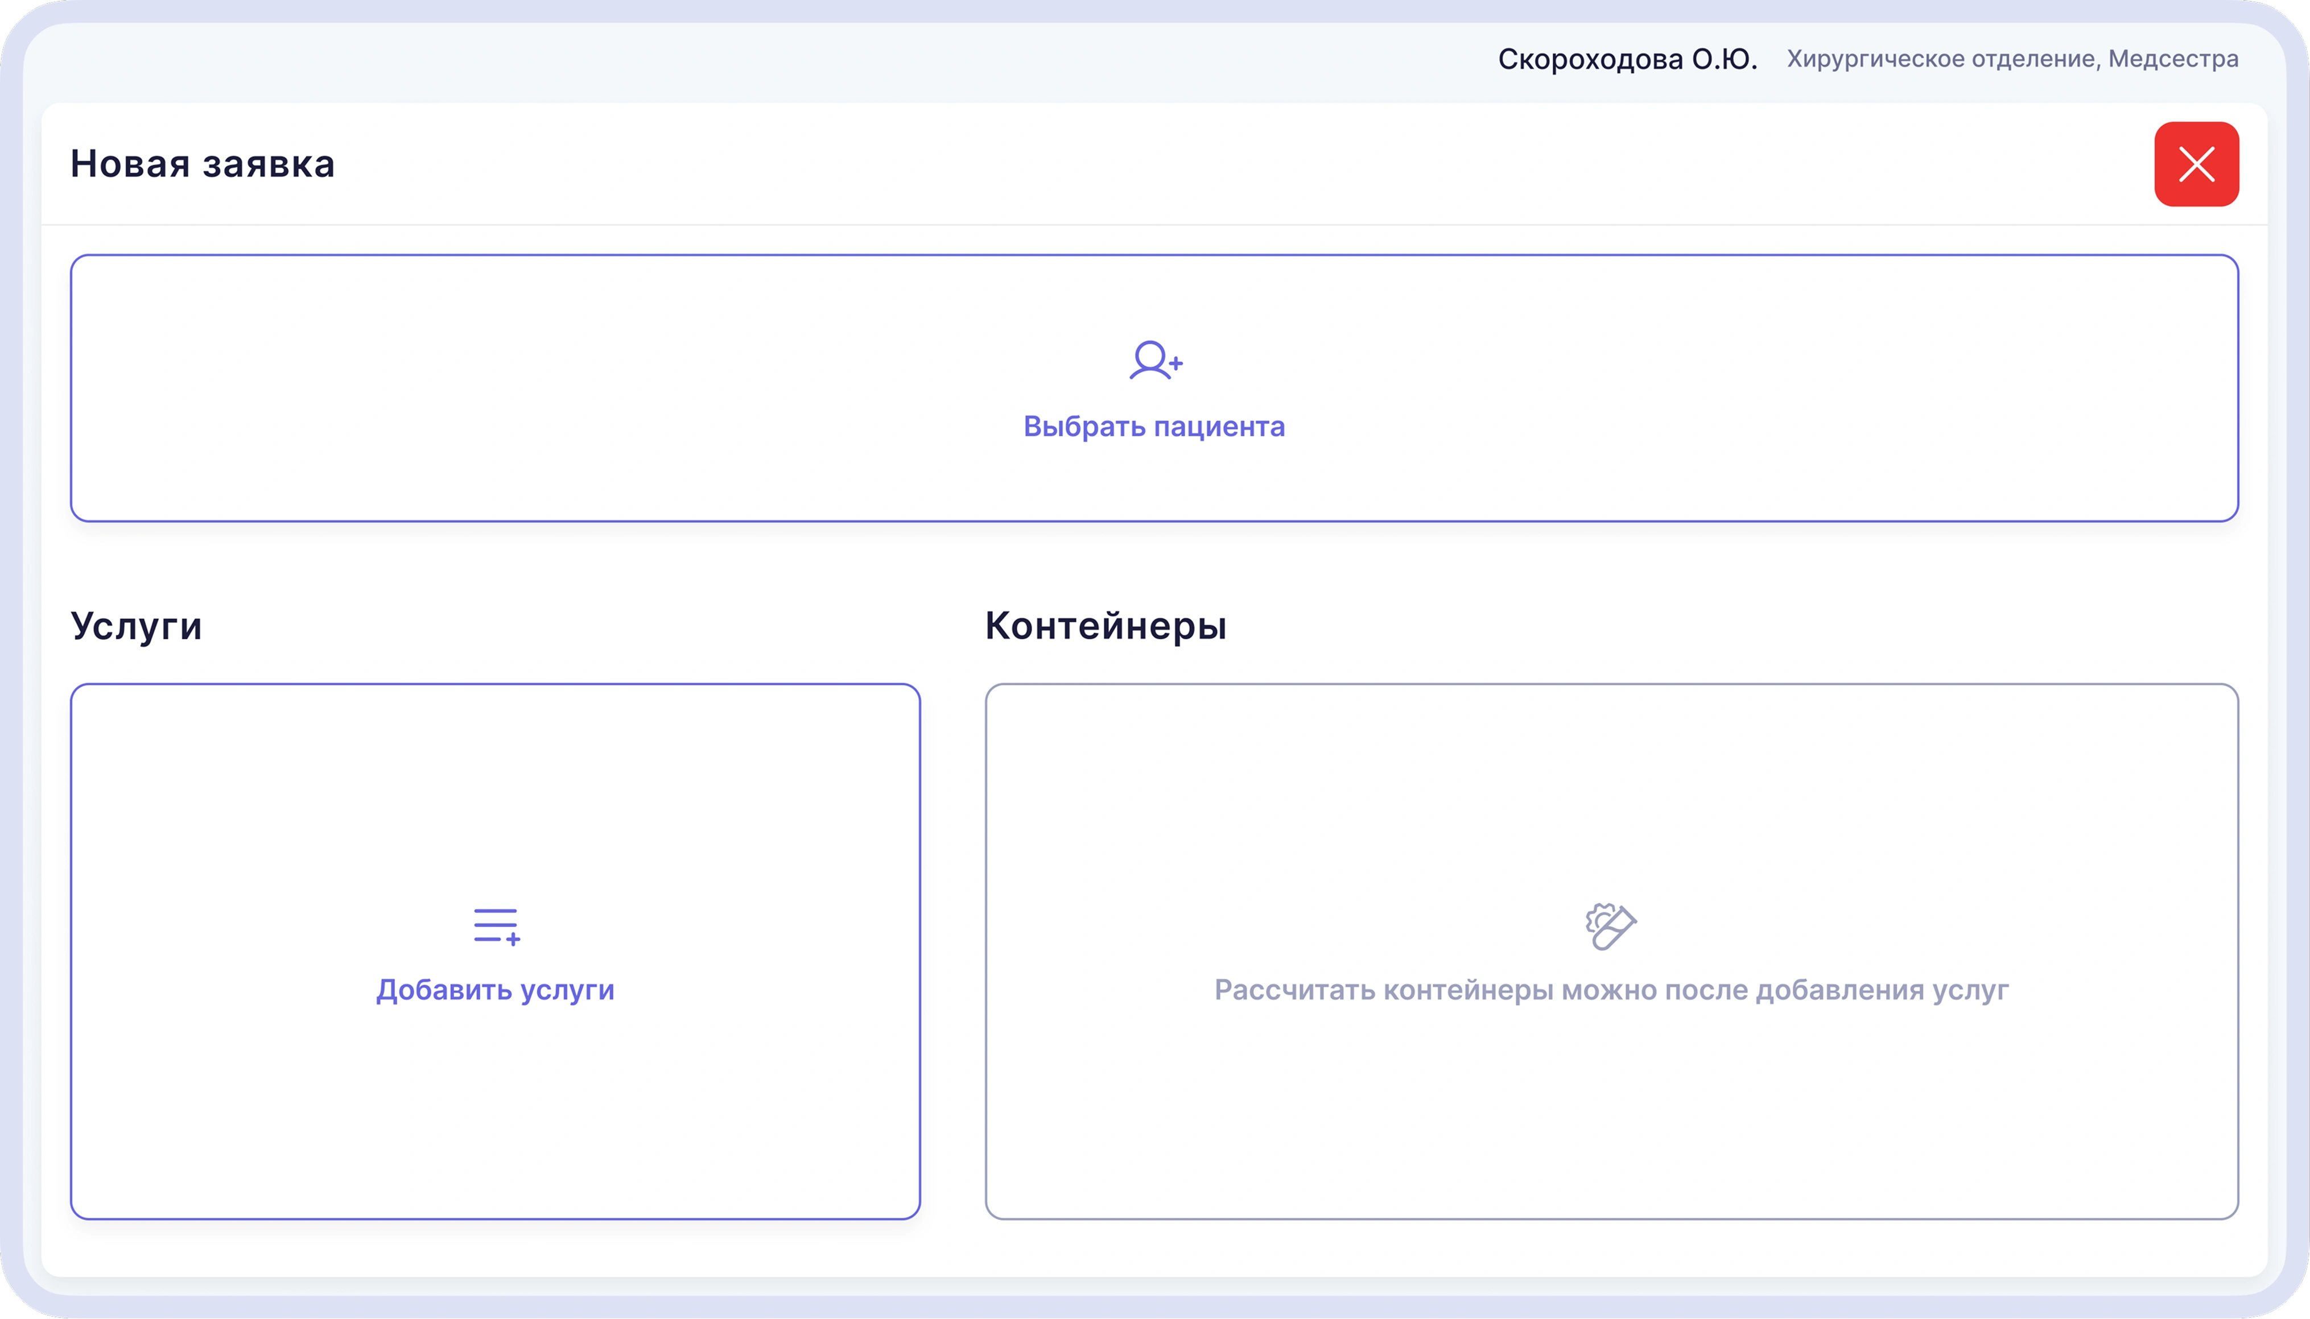Click the gear part of containers icon
The width and height of the screenshot is (2310, 1319).
(1598, 917)
